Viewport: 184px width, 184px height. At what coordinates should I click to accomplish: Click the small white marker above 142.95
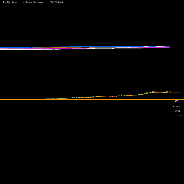coord(176,101)
